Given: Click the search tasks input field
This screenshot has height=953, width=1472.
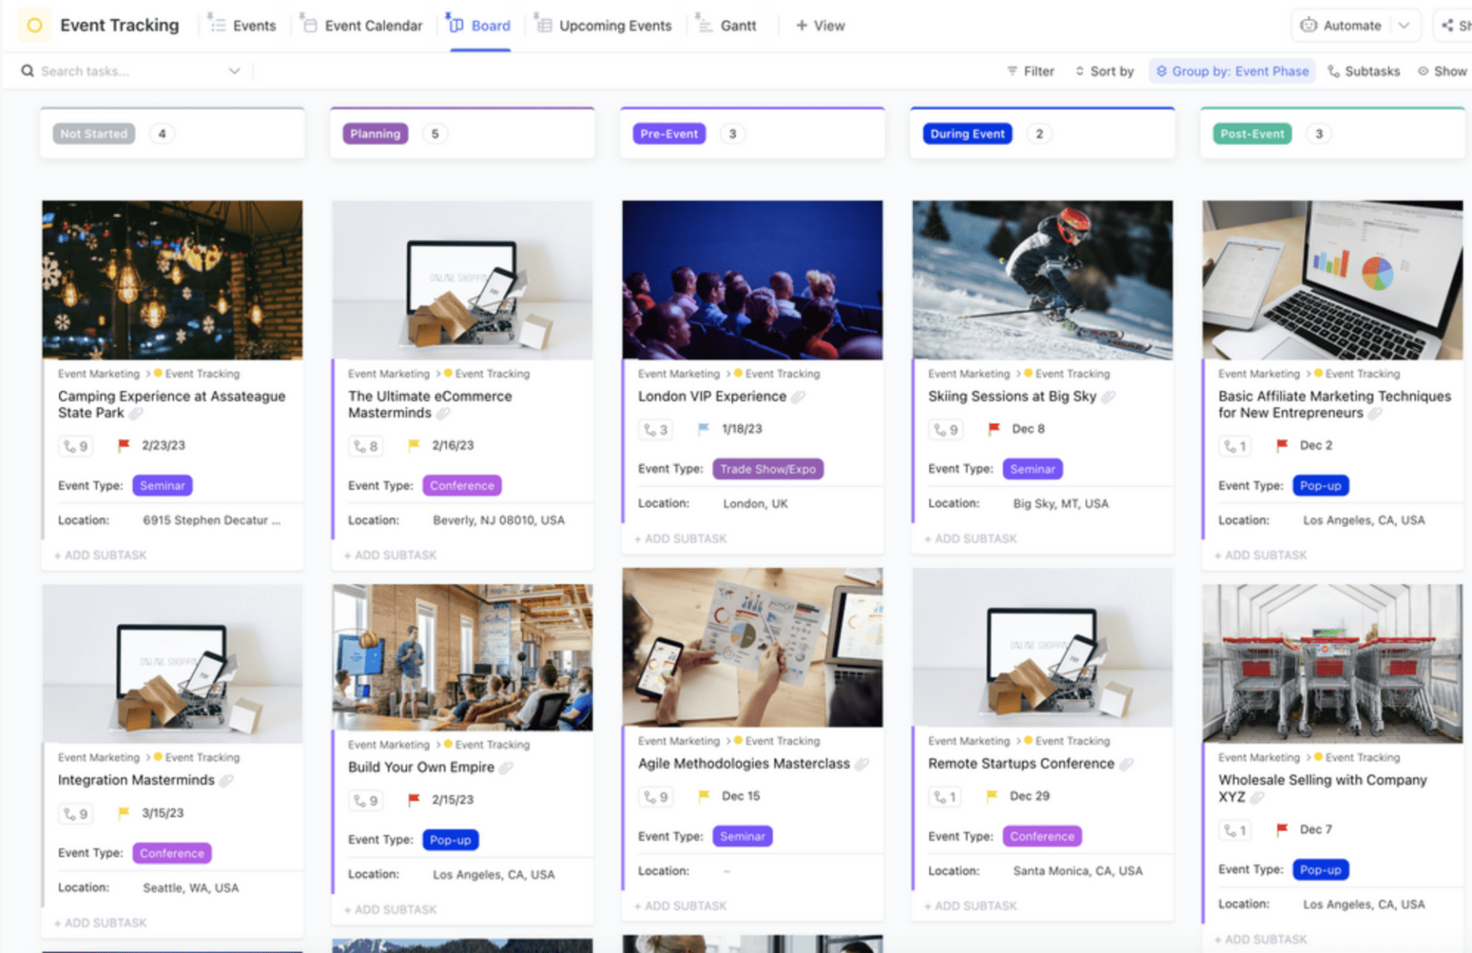Looking at the screenshot, I should point(129,71).
